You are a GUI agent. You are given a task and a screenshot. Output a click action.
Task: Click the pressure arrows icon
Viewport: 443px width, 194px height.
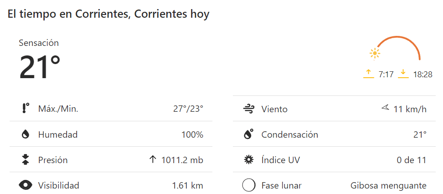(x=26, y=160)
